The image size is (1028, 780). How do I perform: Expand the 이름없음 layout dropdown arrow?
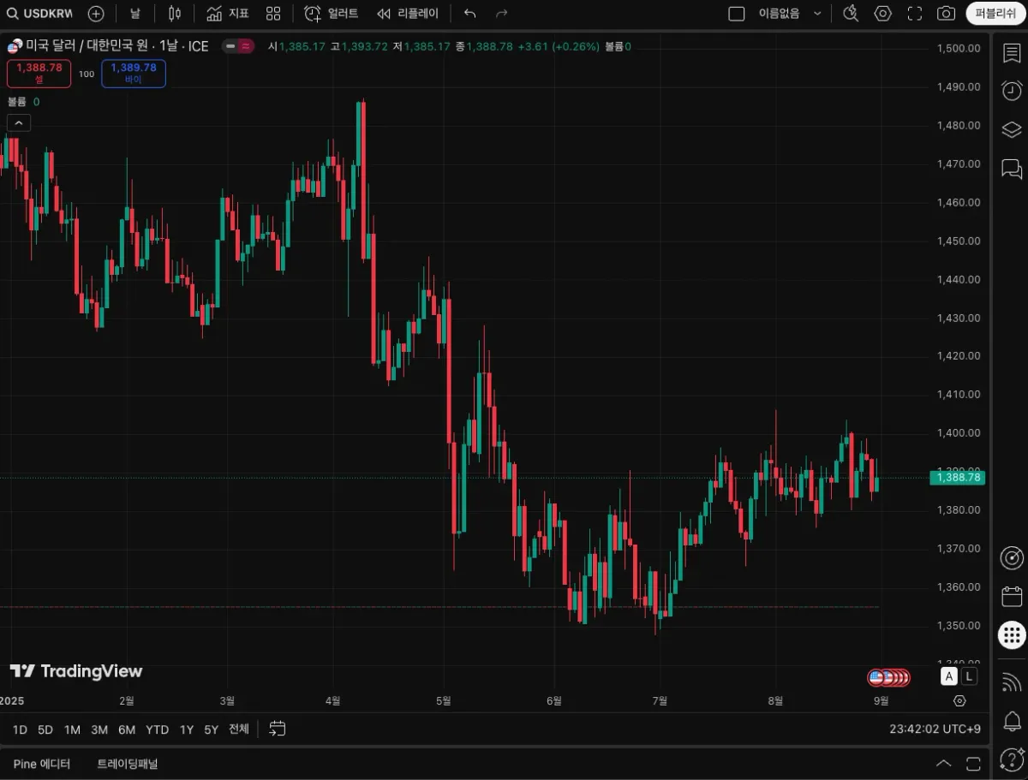[817, 14]
